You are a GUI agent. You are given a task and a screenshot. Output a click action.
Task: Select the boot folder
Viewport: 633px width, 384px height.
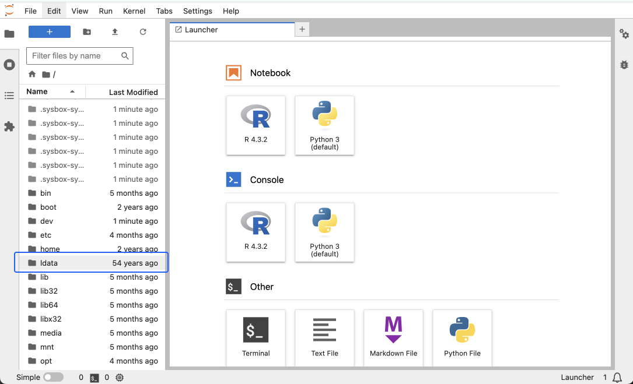(x=92, y=207)
